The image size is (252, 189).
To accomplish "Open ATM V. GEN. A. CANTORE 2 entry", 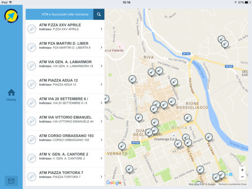I will (x=65, y=158).
